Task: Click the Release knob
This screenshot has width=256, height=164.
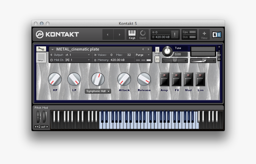Action: (x=144, y=79)
